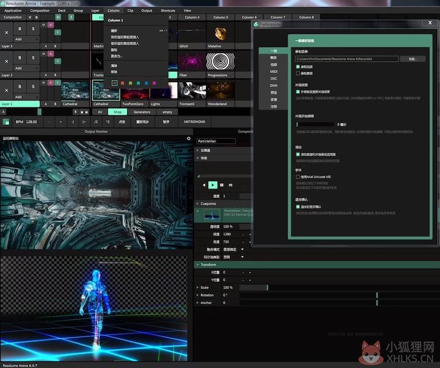The height and width of the screenshot is (368, 440).
Task: Collapse the Transform section
Action: (198, 265)
